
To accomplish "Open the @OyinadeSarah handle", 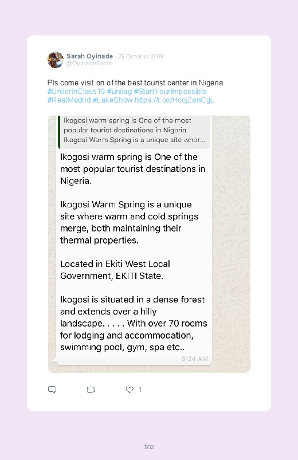I will [x=89, y=64].
